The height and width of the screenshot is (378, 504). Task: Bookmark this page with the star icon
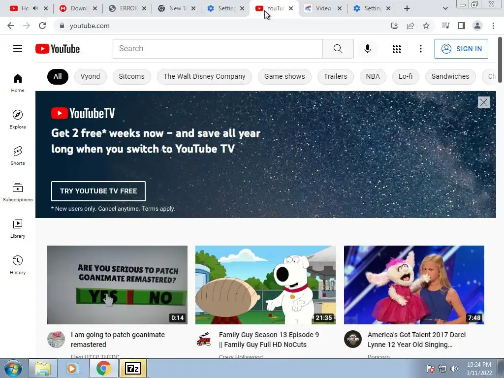tap(426, 26)
